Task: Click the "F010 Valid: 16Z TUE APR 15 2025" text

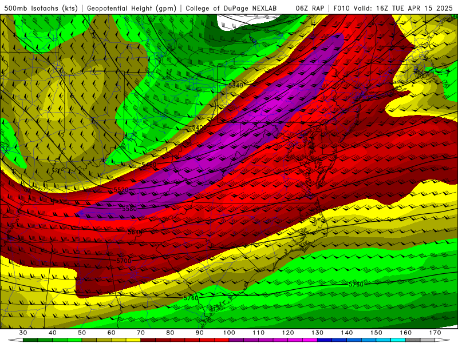Action: [x=393, y=8]
